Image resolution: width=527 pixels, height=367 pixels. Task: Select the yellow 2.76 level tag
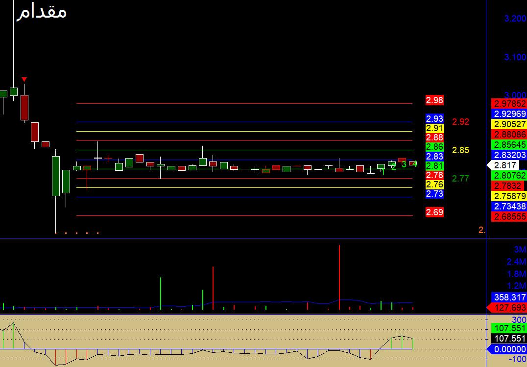434,184
